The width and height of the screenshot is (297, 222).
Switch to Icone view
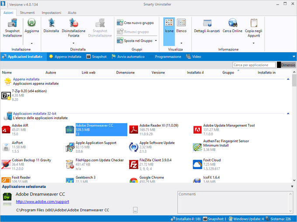[x=169, y=31]
